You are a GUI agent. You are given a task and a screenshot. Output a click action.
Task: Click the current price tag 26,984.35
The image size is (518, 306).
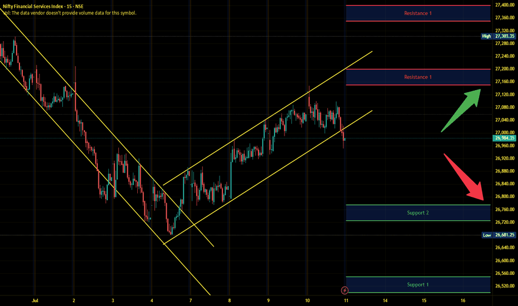point(505,138)
